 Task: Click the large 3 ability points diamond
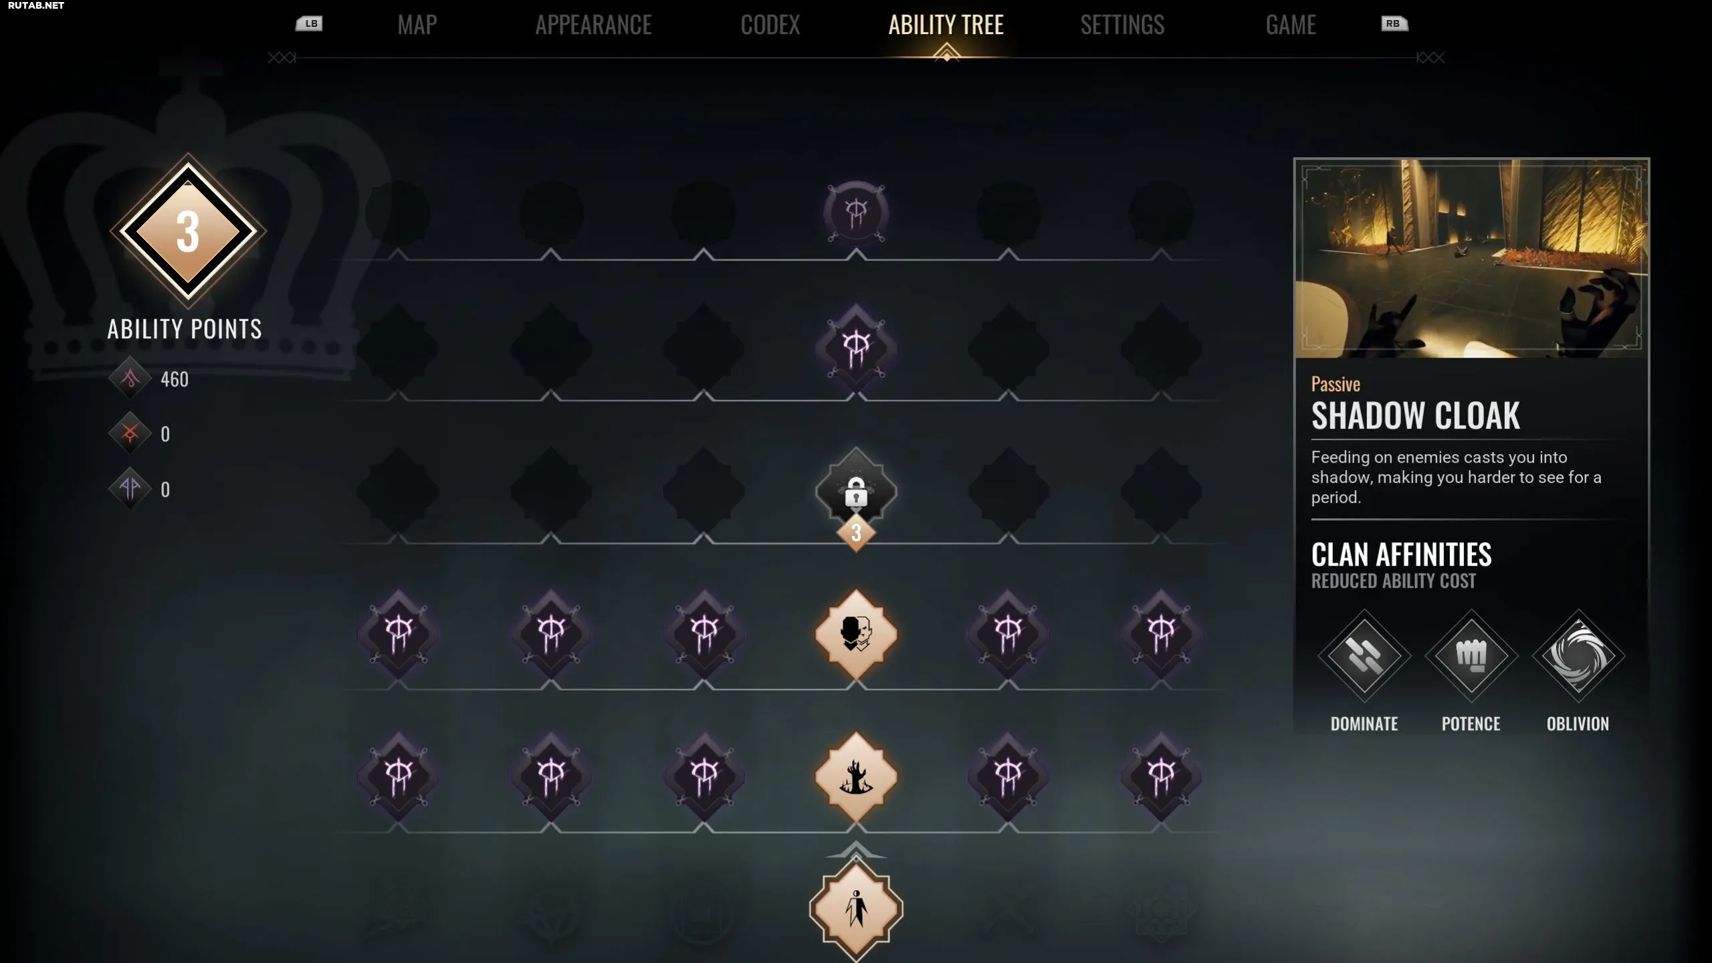pyautogui.click(x=188, y=231)
